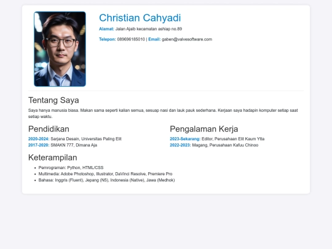
Task: Click Editor, Perusahaan Elit Kaum Ytta
Action: (x=233, y=139)
